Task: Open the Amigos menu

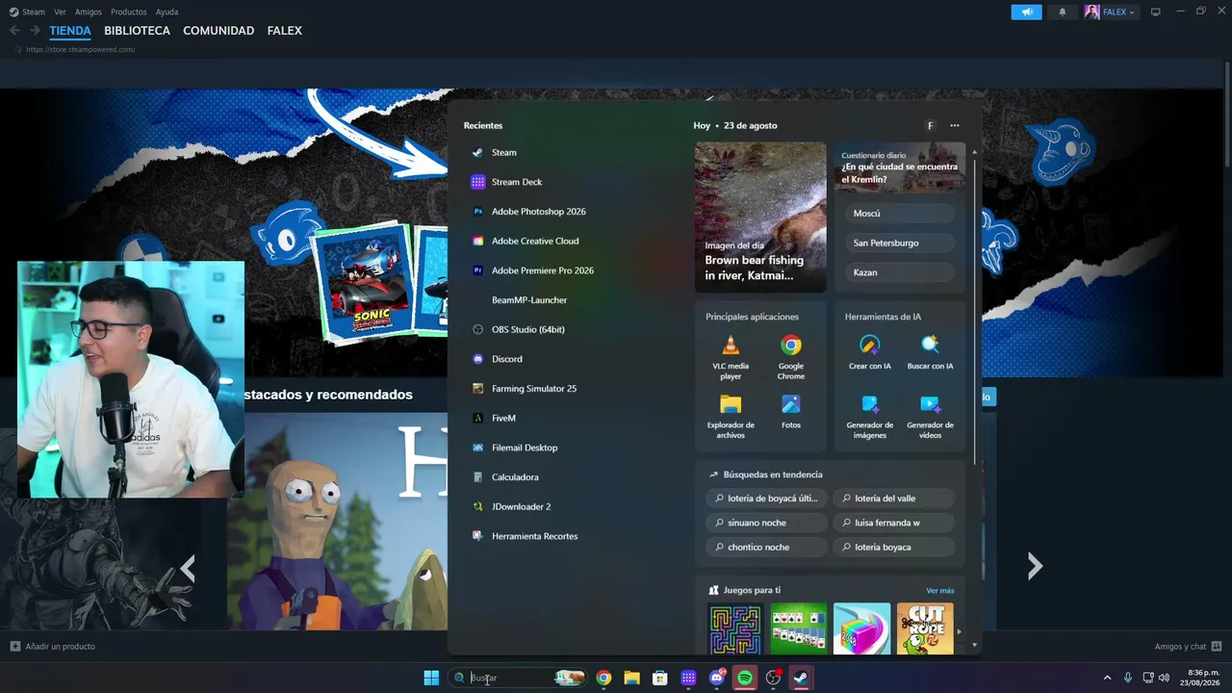Action: point(88,12)
